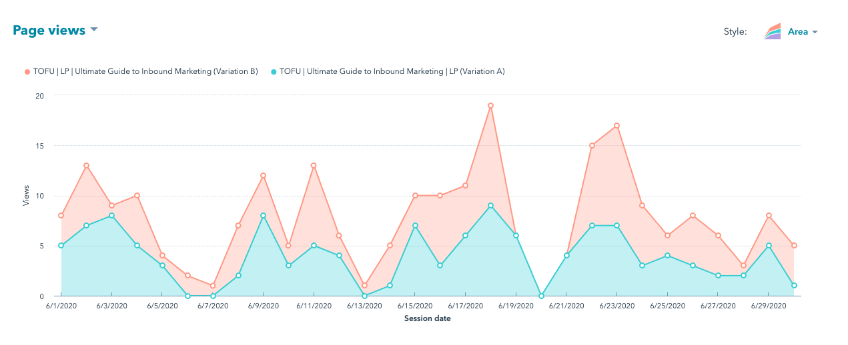
Task: Select the Variation A peak point at 9 views
Action: [490, 206]
